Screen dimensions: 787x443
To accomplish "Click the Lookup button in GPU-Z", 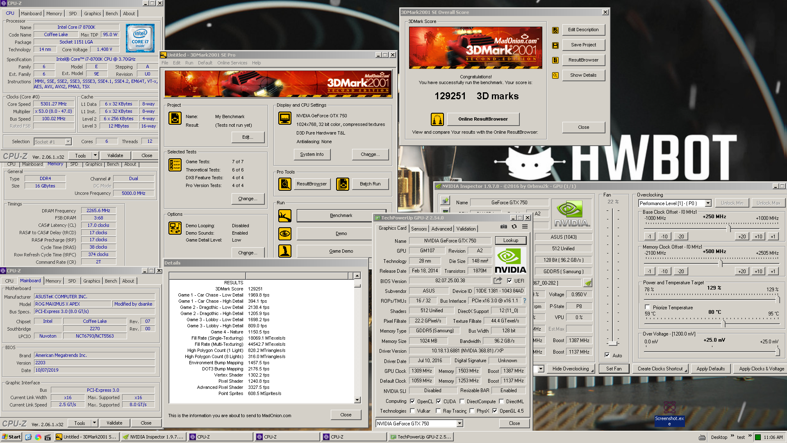I will tap(510, 240).
